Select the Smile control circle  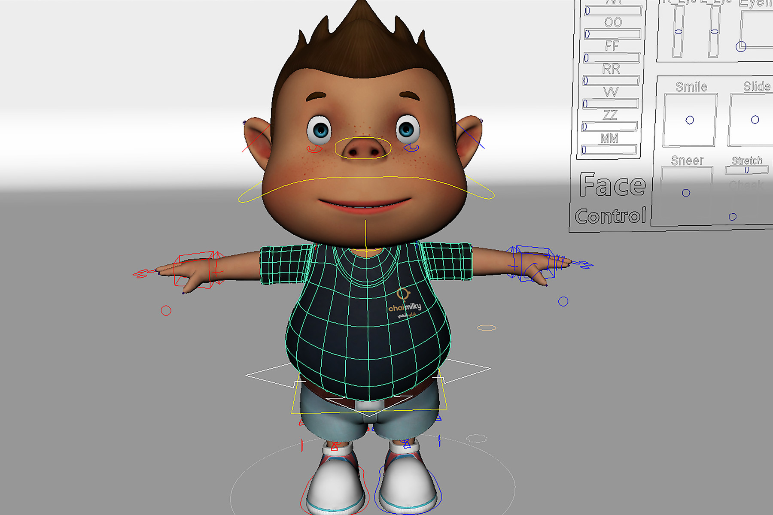[x=690, y=120]
